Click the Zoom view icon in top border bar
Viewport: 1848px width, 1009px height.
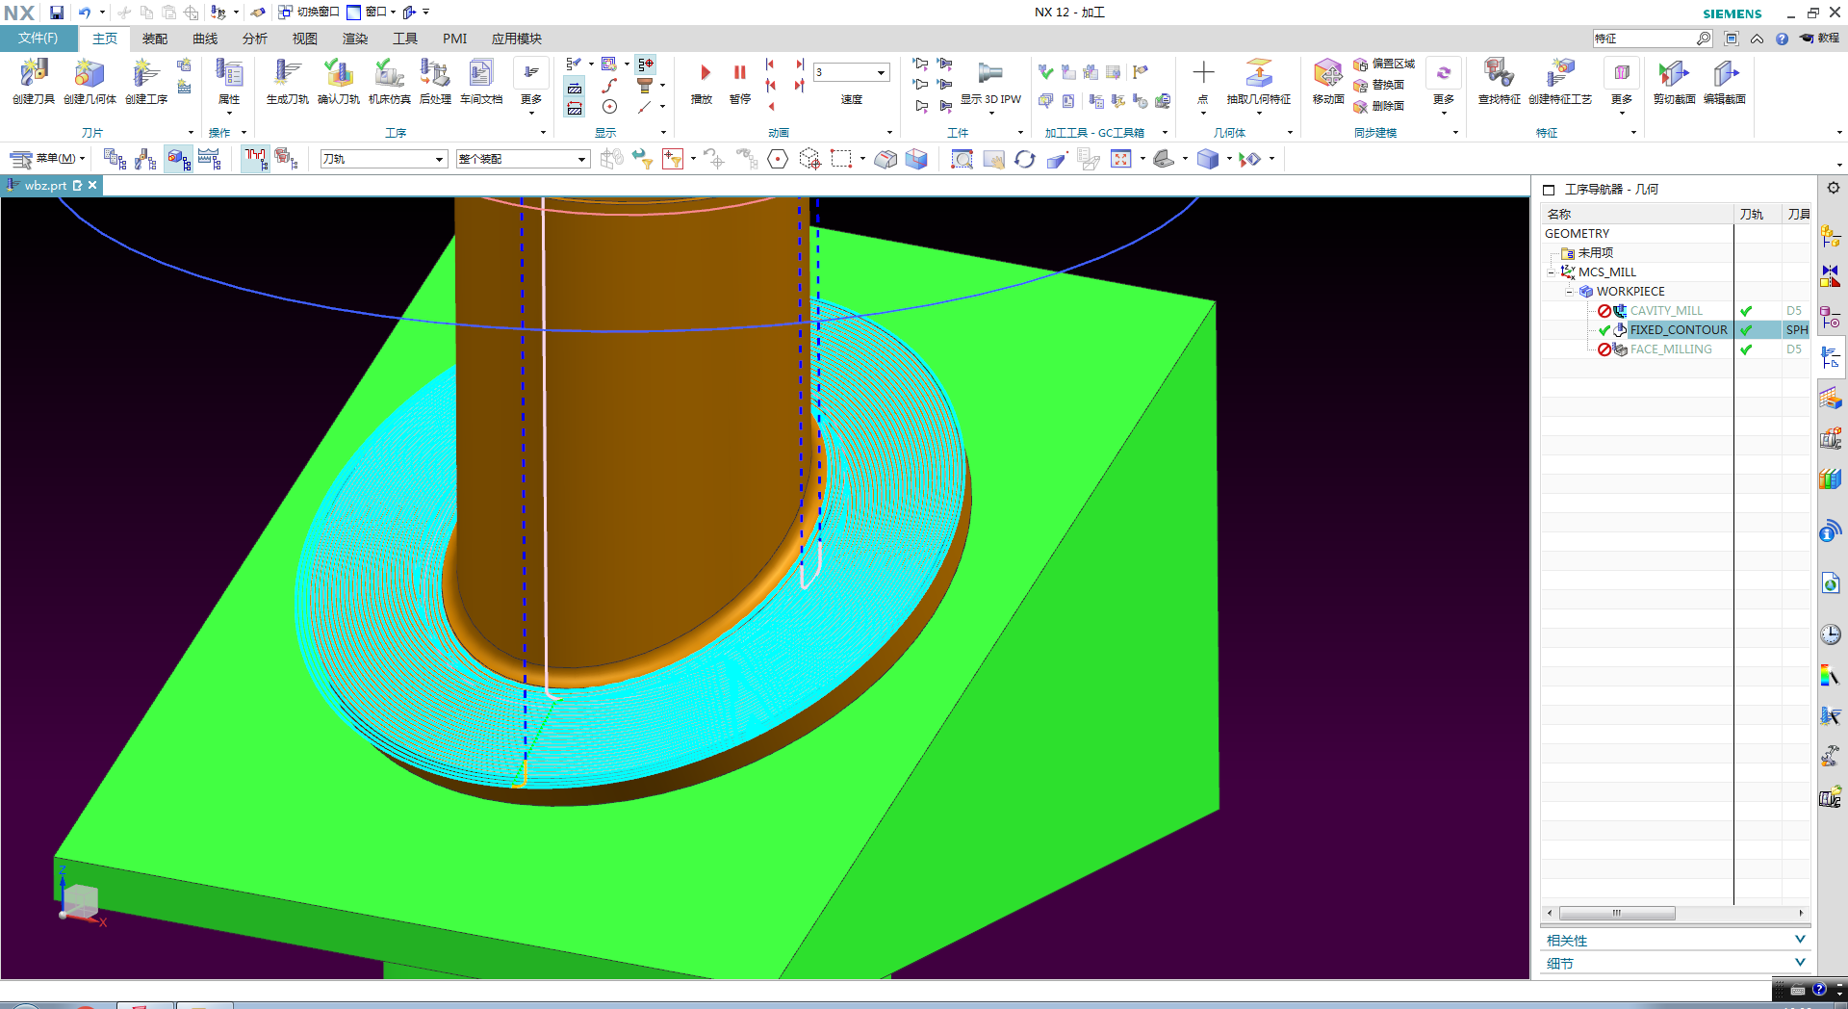click(x=962, y=160)
